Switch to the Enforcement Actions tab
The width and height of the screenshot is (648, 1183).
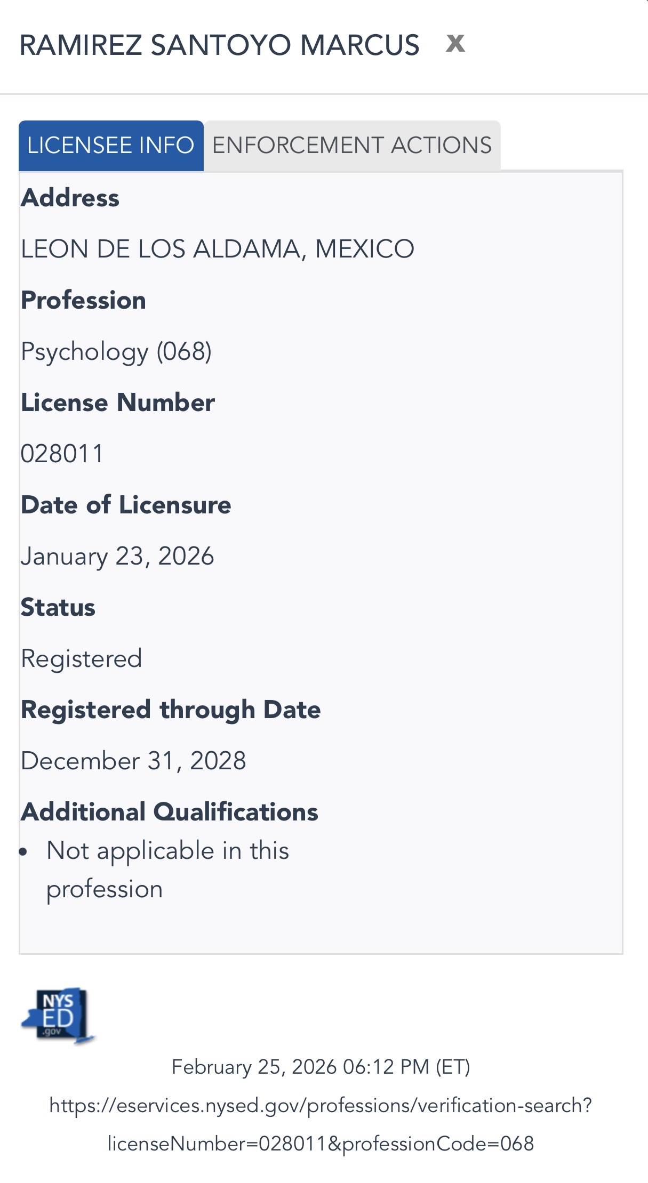click(352, 146)
